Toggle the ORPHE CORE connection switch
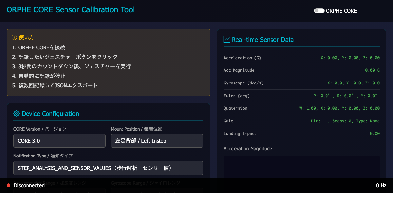The image size is (393, 221). 319,11
